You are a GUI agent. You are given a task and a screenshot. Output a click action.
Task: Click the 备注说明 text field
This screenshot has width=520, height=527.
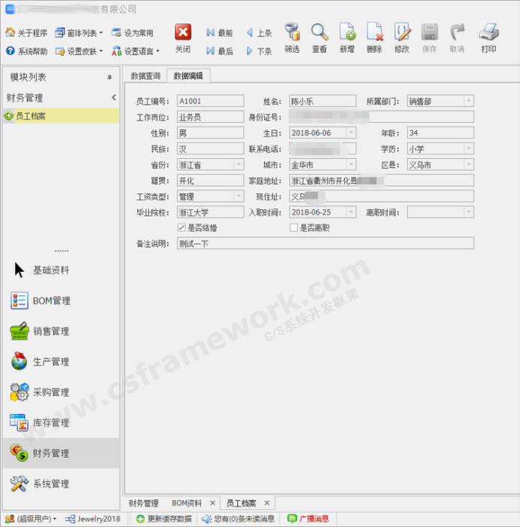[324, 243]
